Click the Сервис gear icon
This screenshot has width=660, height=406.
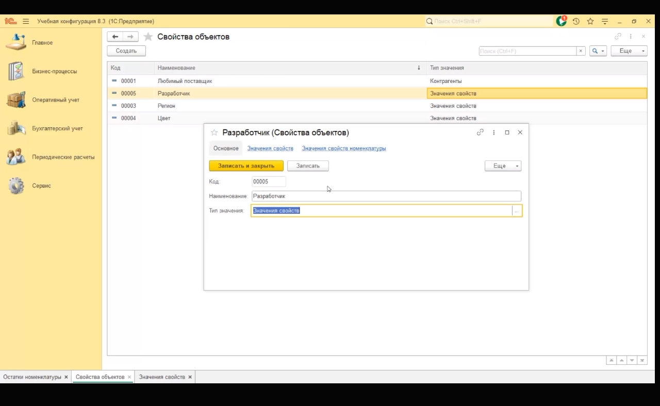click(16, 185)
